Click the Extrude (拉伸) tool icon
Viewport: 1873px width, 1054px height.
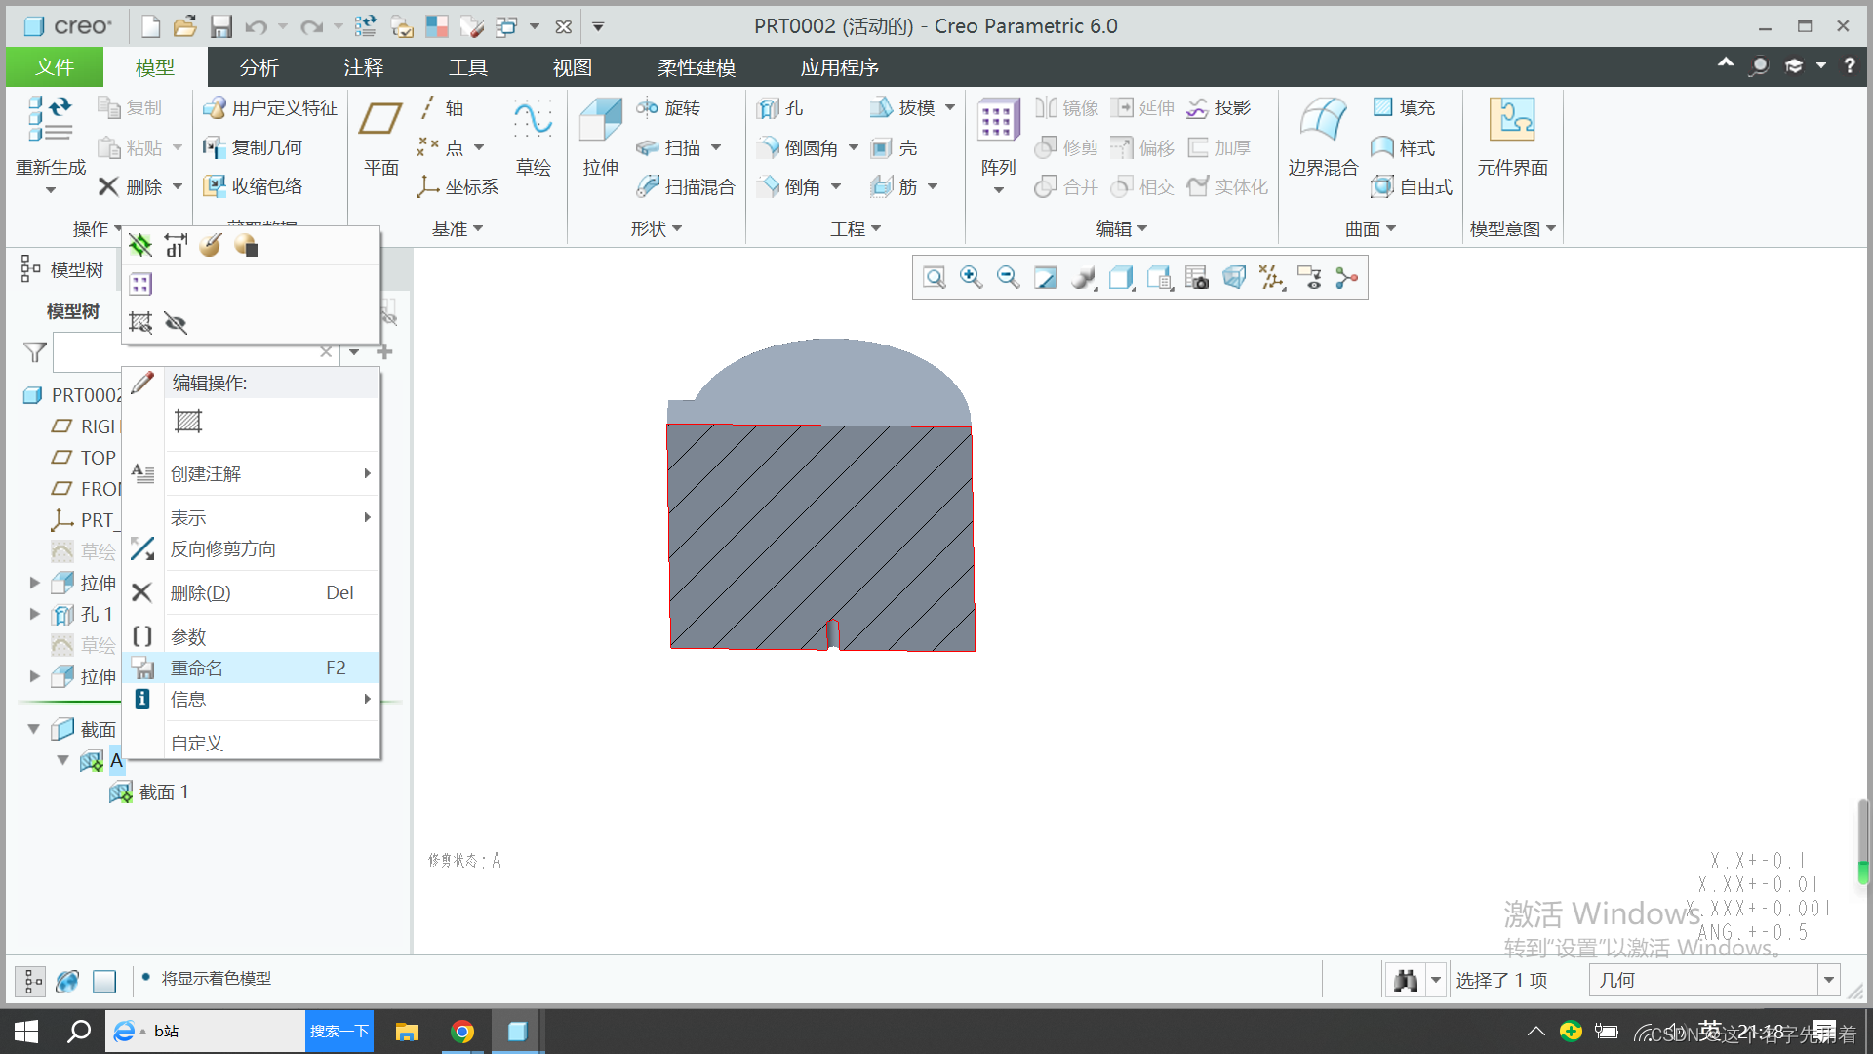point(600,121)
